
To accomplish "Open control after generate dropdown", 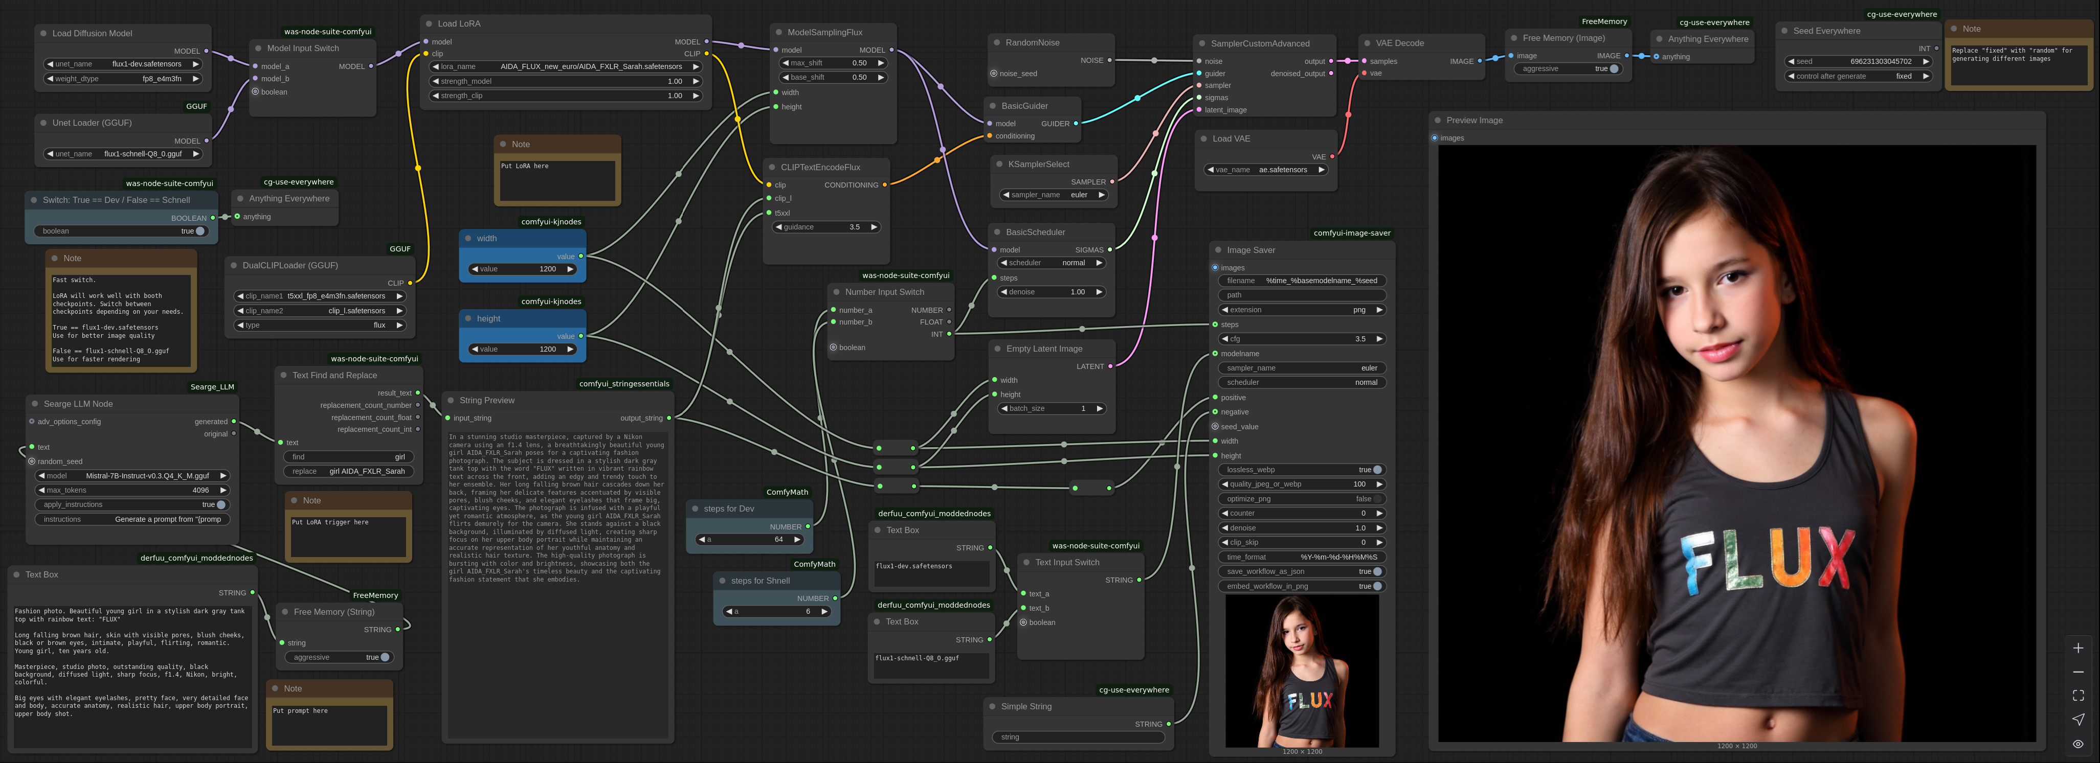I will [x=1858, y=77].
